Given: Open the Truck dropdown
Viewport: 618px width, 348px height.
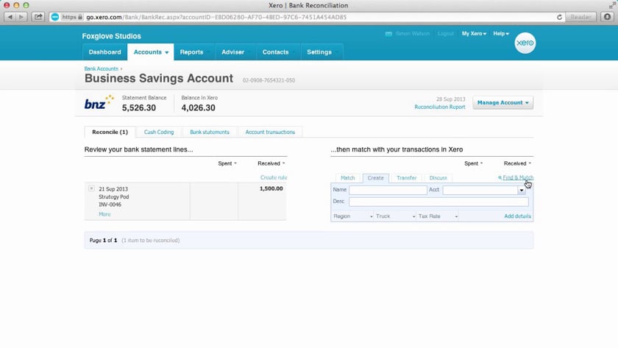Looking at the screenshot, I should click(395, 216).
